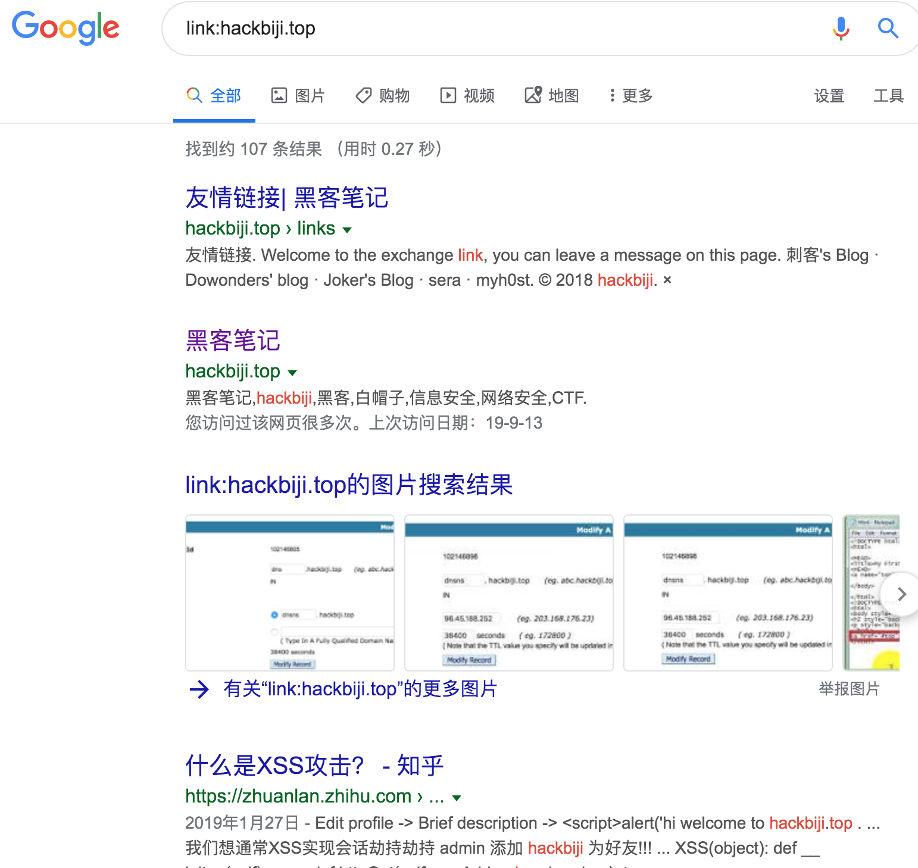918x868 pixels.
Task: Expand the 更多 menu with the three-dots icon
Action: 630,95
